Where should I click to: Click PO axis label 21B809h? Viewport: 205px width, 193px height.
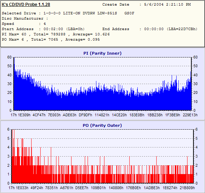point(187,188)
